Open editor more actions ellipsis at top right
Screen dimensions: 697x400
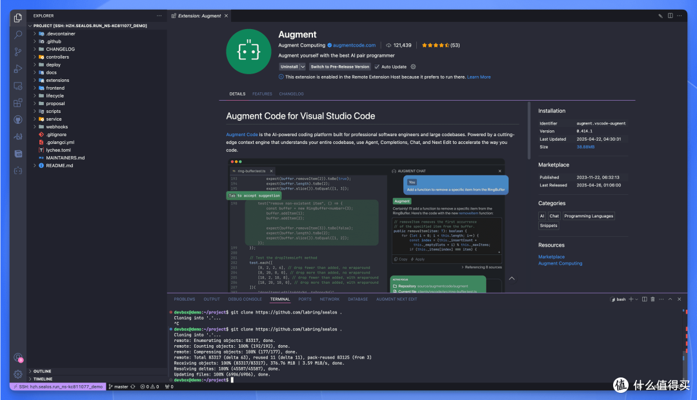[x=679, y=15]
